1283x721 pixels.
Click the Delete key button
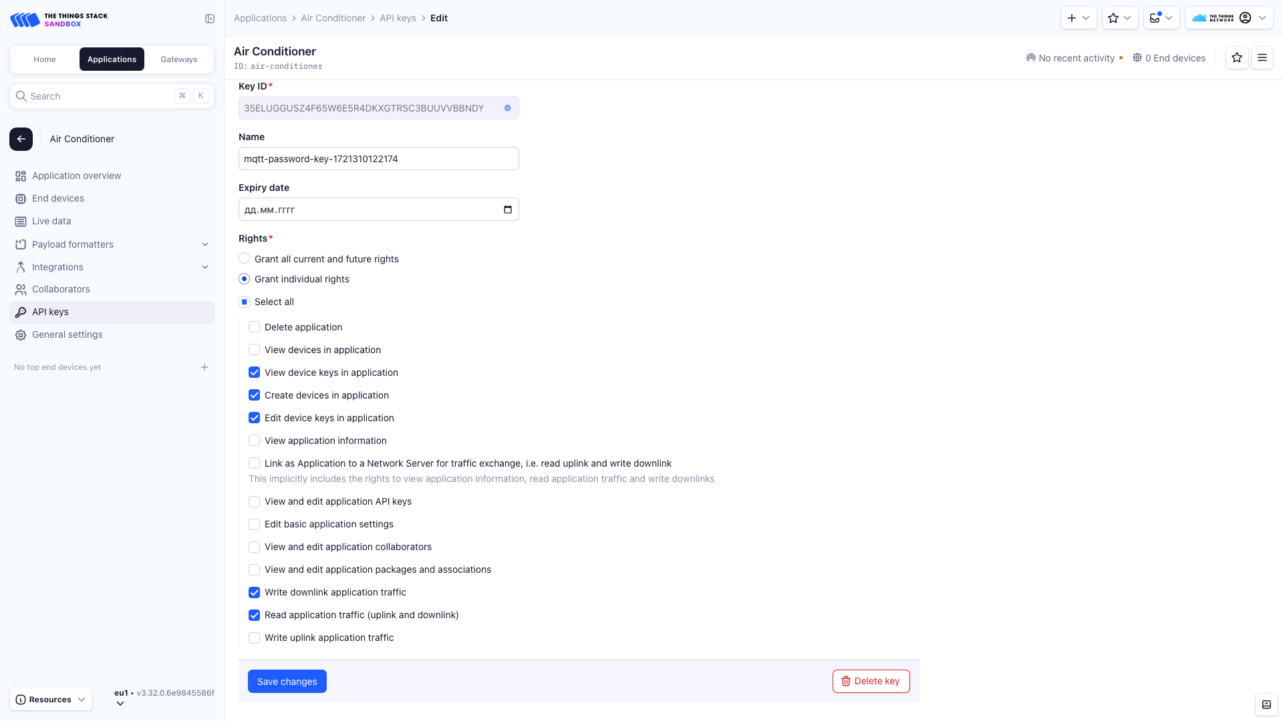[x=871, y=681]
